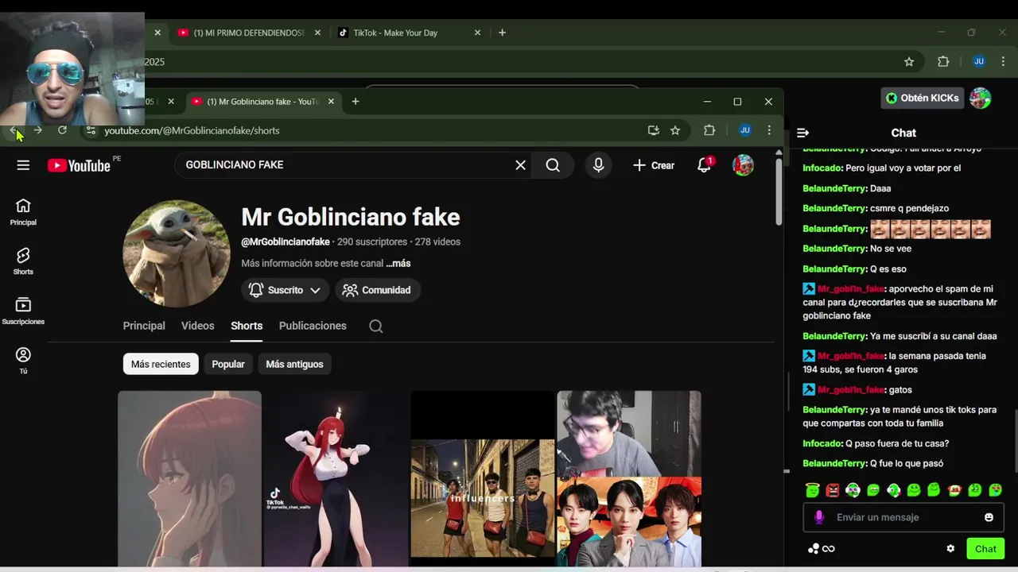This screenshot has width=1018, height=572.
Task: Open the Comunidad button
Action: (x=378, y=290)
